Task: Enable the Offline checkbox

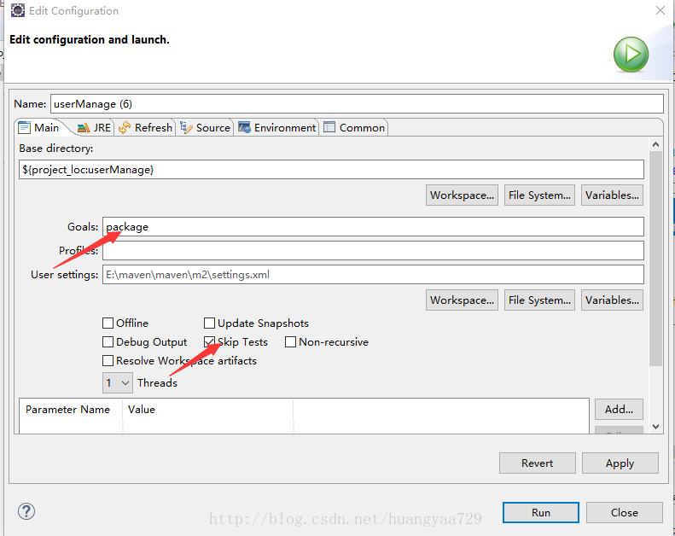Action: pyautogui.click(x=108, y=323)
